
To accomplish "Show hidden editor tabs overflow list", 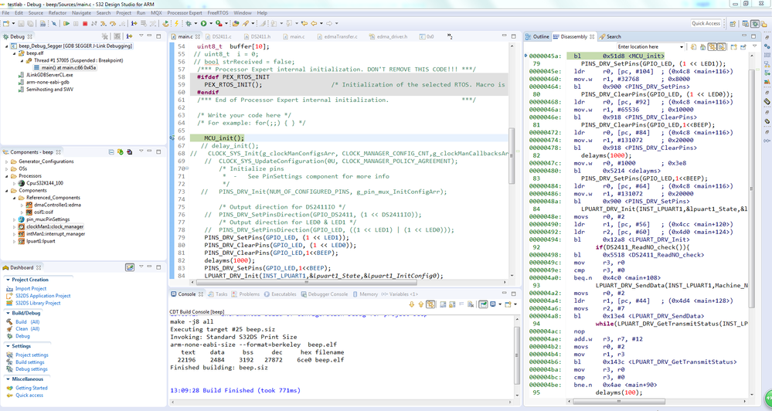I will [x=450, y=36].
